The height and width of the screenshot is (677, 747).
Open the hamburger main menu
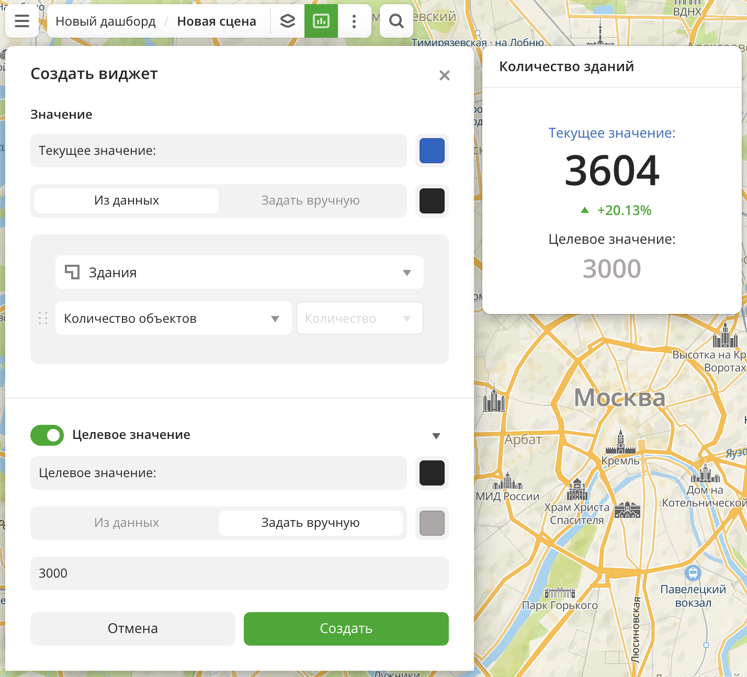click(22, 21)
